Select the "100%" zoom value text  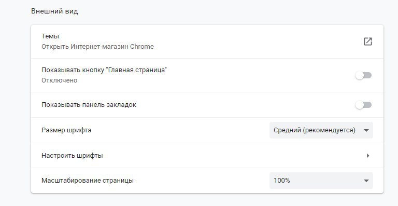pyautogui.click(x=282, y=181)
